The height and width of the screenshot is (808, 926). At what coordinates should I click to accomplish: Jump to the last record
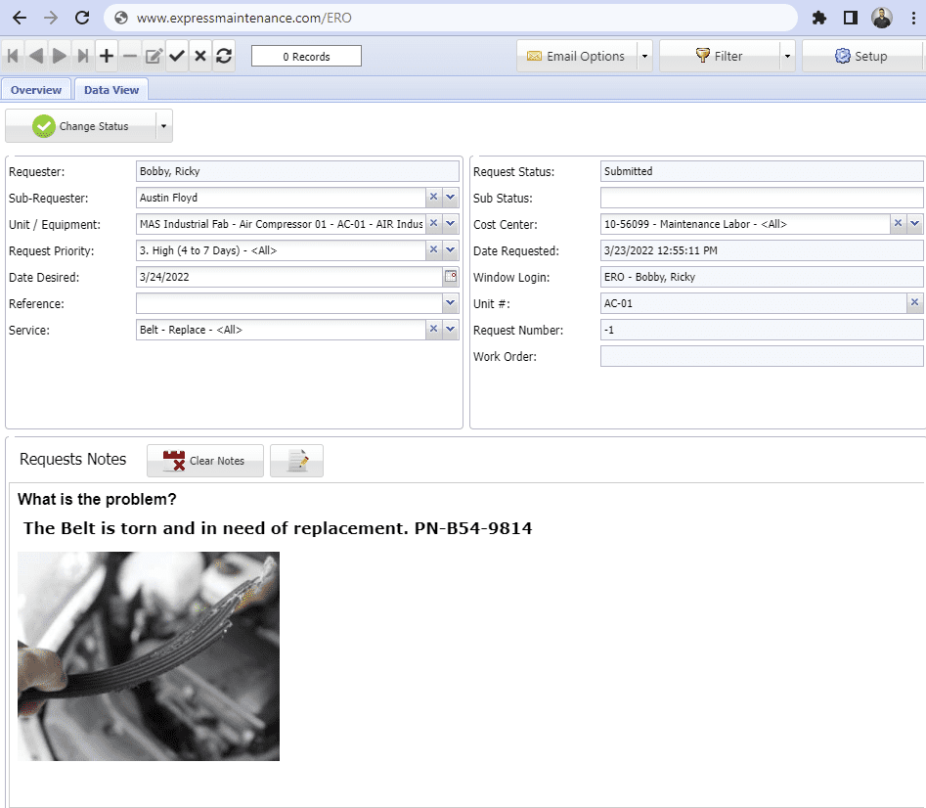(x=83, y=56)
